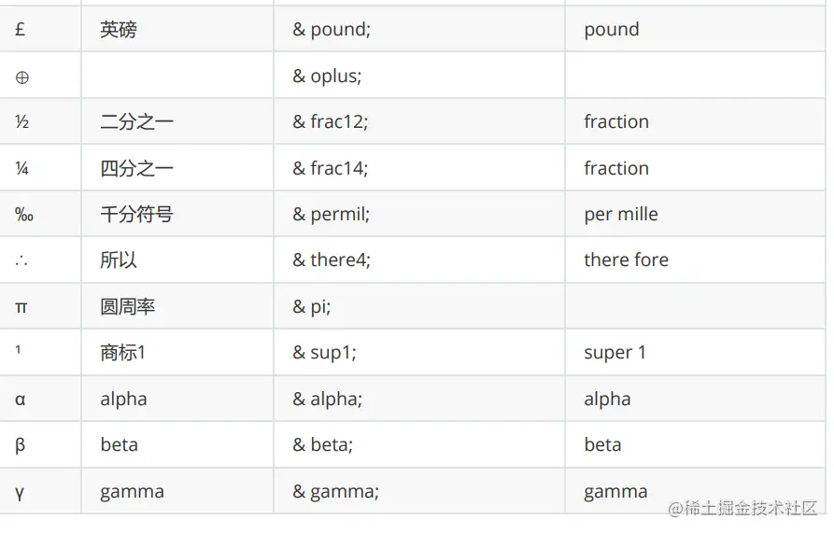Click the "& pound;" entity code
Viewport: 834px width, 534px height.
tap(332, 30)
